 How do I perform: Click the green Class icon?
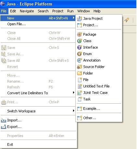tap(80, 41)
